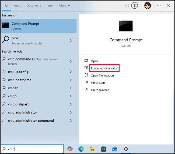Expand arrow for cmd administrator command suggestion

[71, 120]
